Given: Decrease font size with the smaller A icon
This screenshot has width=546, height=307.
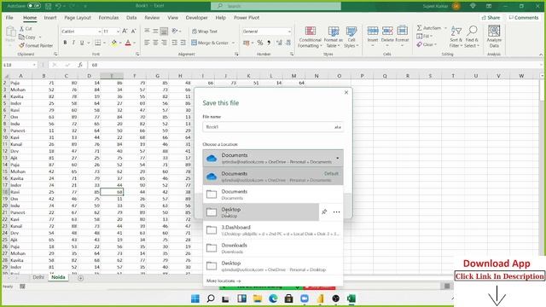Looking at the screenshot, I should pyautogui.click(x=133, y=32).
